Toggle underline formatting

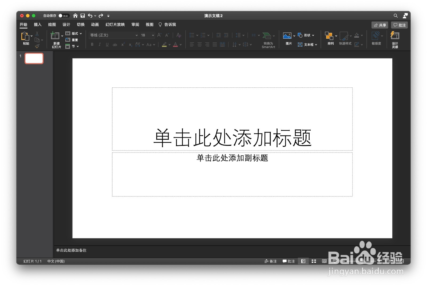pos(107,45)
